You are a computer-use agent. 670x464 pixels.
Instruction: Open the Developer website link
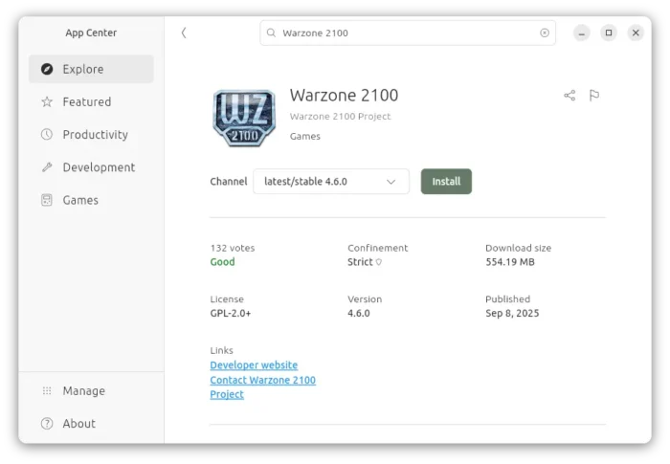[254, 365]
